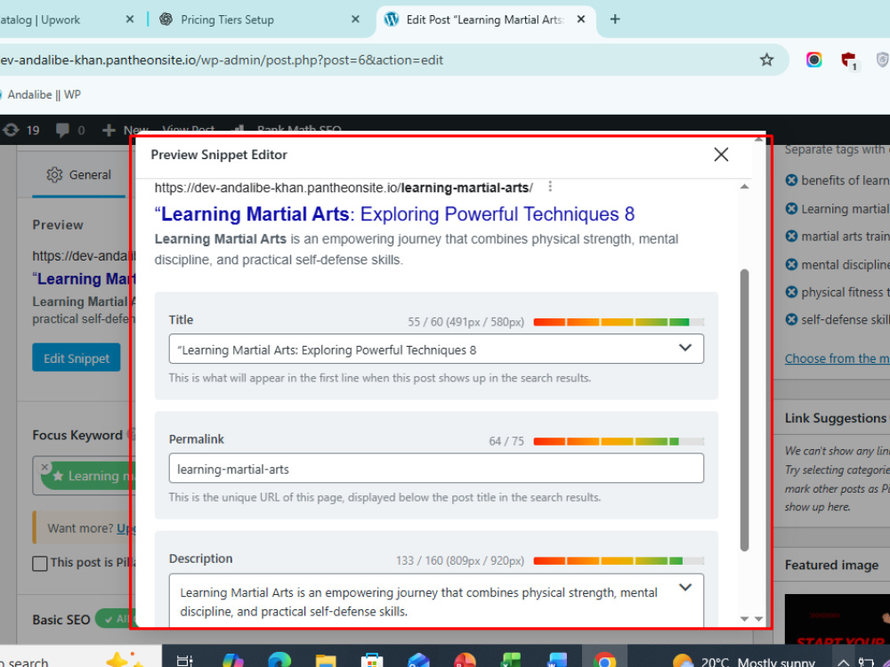Click the 'Preview Snippet Editor' heading text
This screenshot has height=667, width=890.
click(219, 154)
